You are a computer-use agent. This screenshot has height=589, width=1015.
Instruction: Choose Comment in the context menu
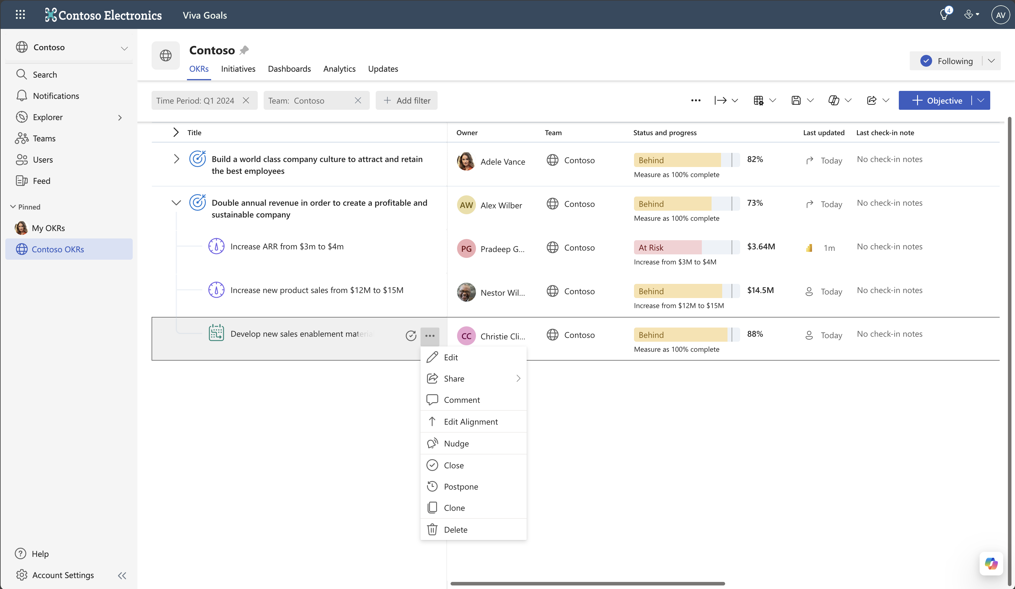pyautogui.click(x=473, y=400)
